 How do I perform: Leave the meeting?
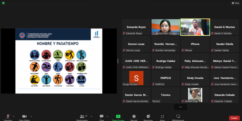point(234,118)
